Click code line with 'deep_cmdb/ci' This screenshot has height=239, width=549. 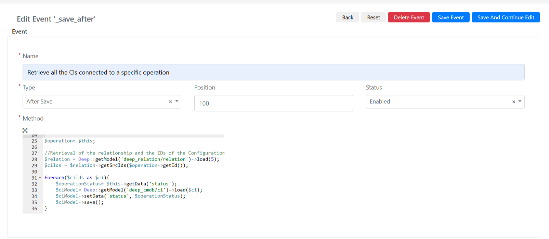(129, 190)
